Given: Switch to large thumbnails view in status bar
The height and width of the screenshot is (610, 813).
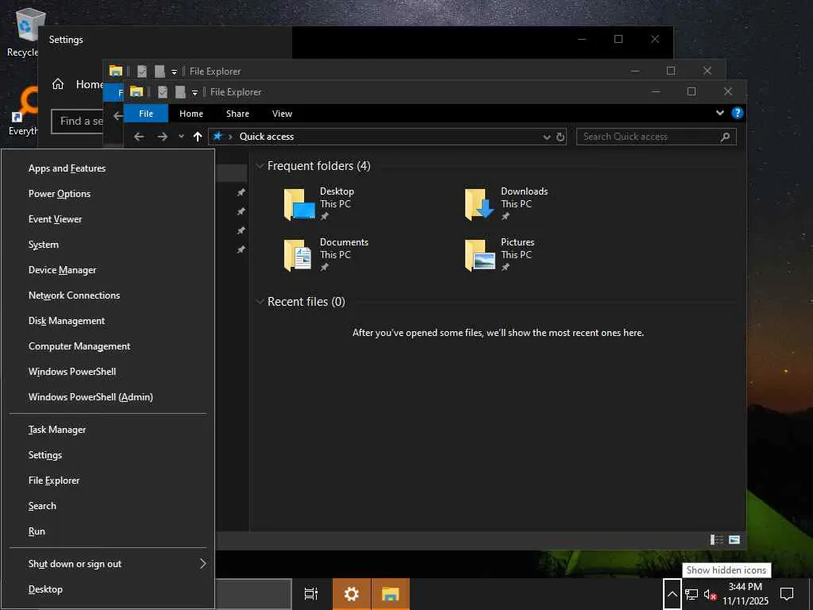Looking at the screenshot, I should pyautogui.click(x=734, y=540).
